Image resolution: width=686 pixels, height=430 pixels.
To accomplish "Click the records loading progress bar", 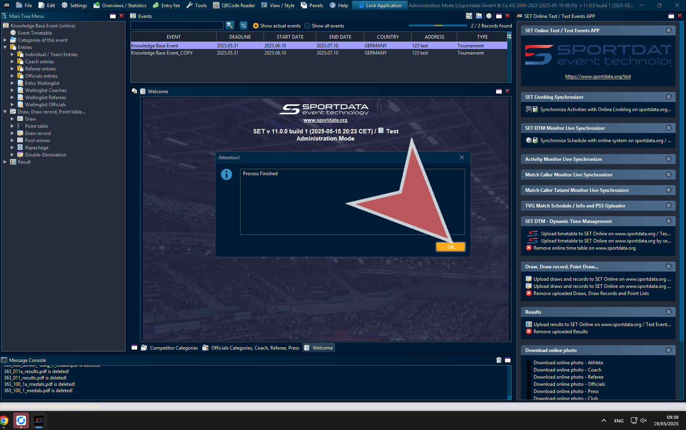I will click(438, 25).
